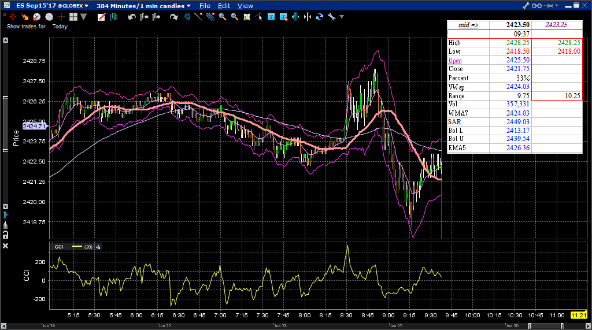Open the gray triangle dropdown beside grid icon

[x=83, y=17]
